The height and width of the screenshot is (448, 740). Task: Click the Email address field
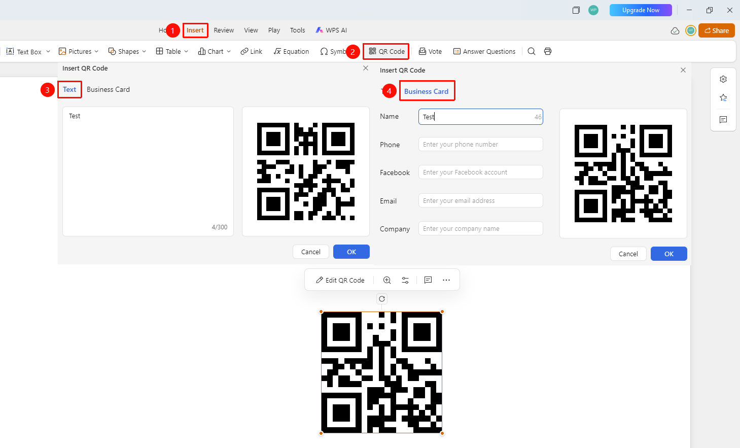pyautogui.click(x=480, y=200)
